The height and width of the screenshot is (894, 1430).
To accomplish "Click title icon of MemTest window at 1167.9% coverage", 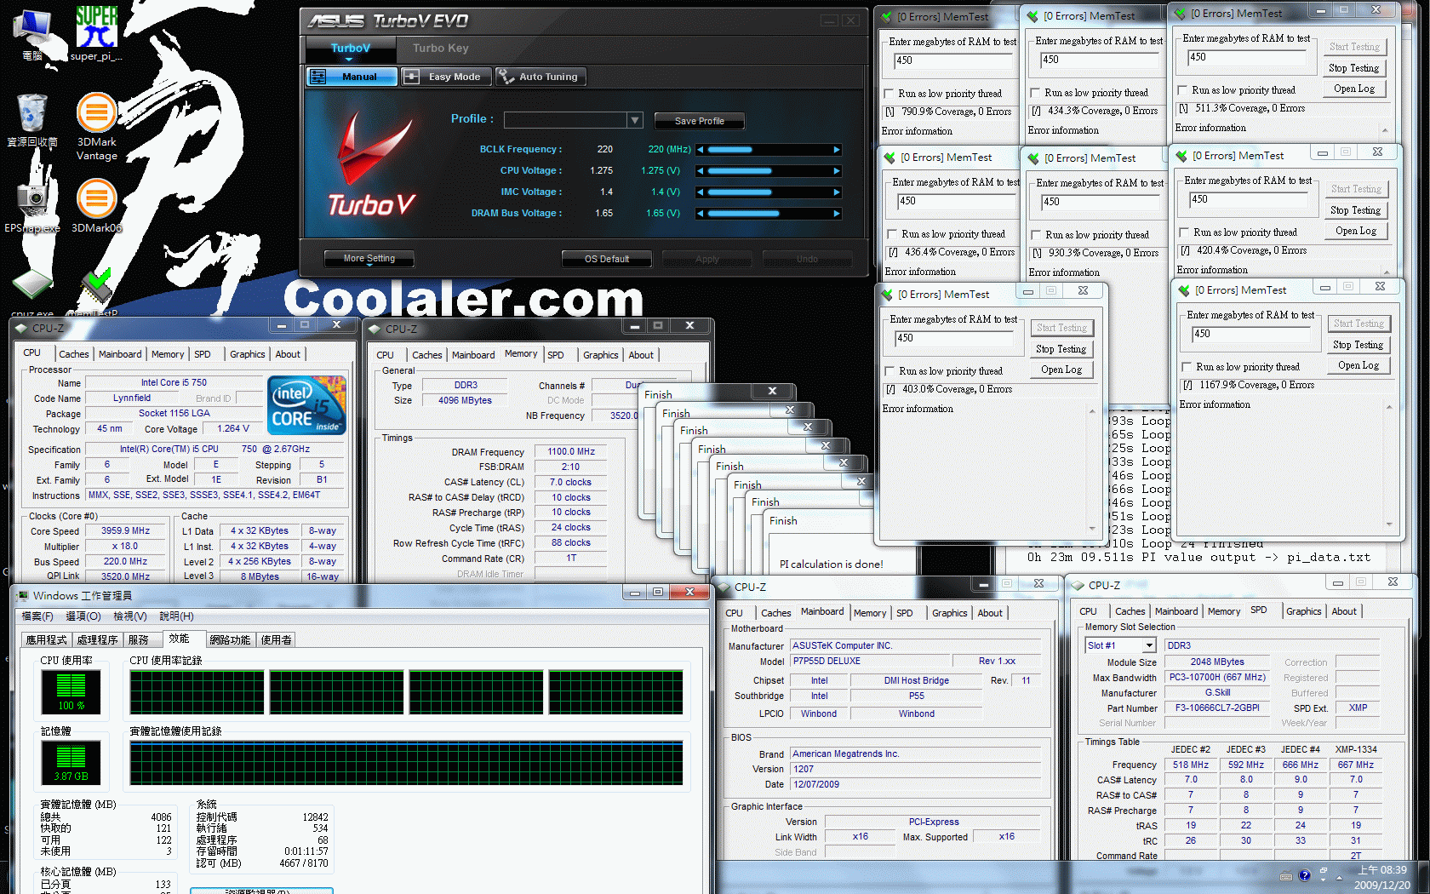I will 1184,290.
